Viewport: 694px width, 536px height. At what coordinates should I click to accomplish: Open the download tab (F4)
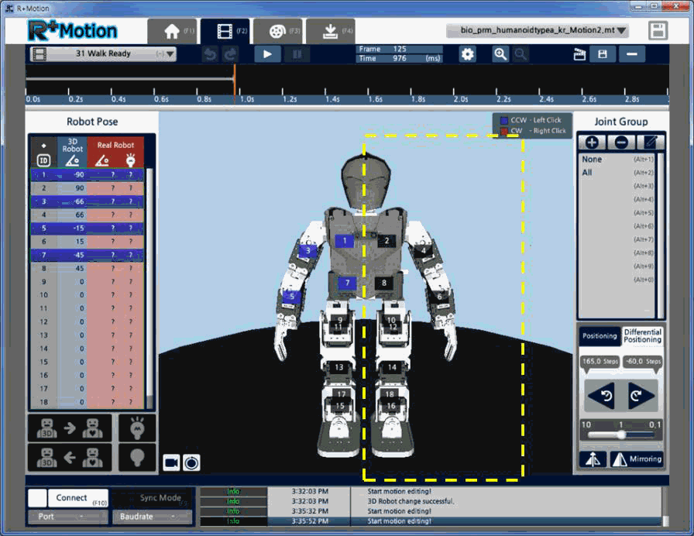[330, 31]
